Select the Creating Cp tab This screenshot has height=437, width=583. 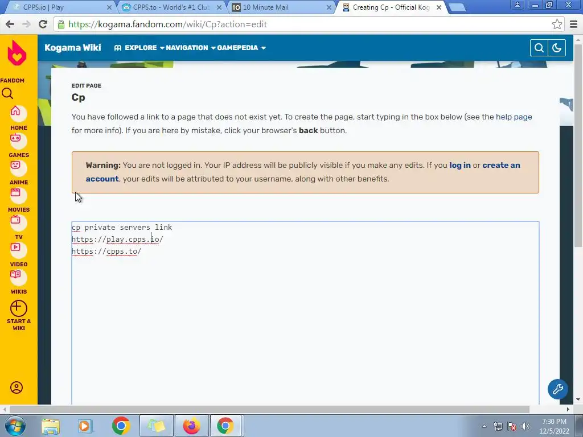[x=391, y=7]
